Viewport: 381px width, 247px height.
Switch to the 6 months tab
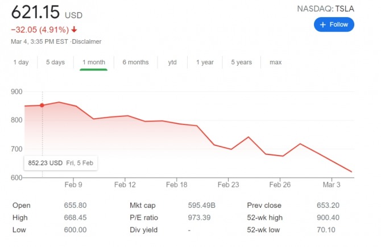[x=135, y=62]
